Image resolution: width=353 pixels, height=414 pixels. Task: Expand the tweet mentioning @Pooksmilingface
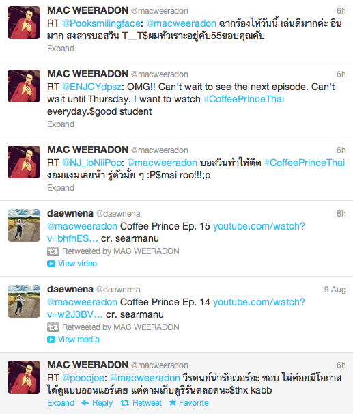61,49
